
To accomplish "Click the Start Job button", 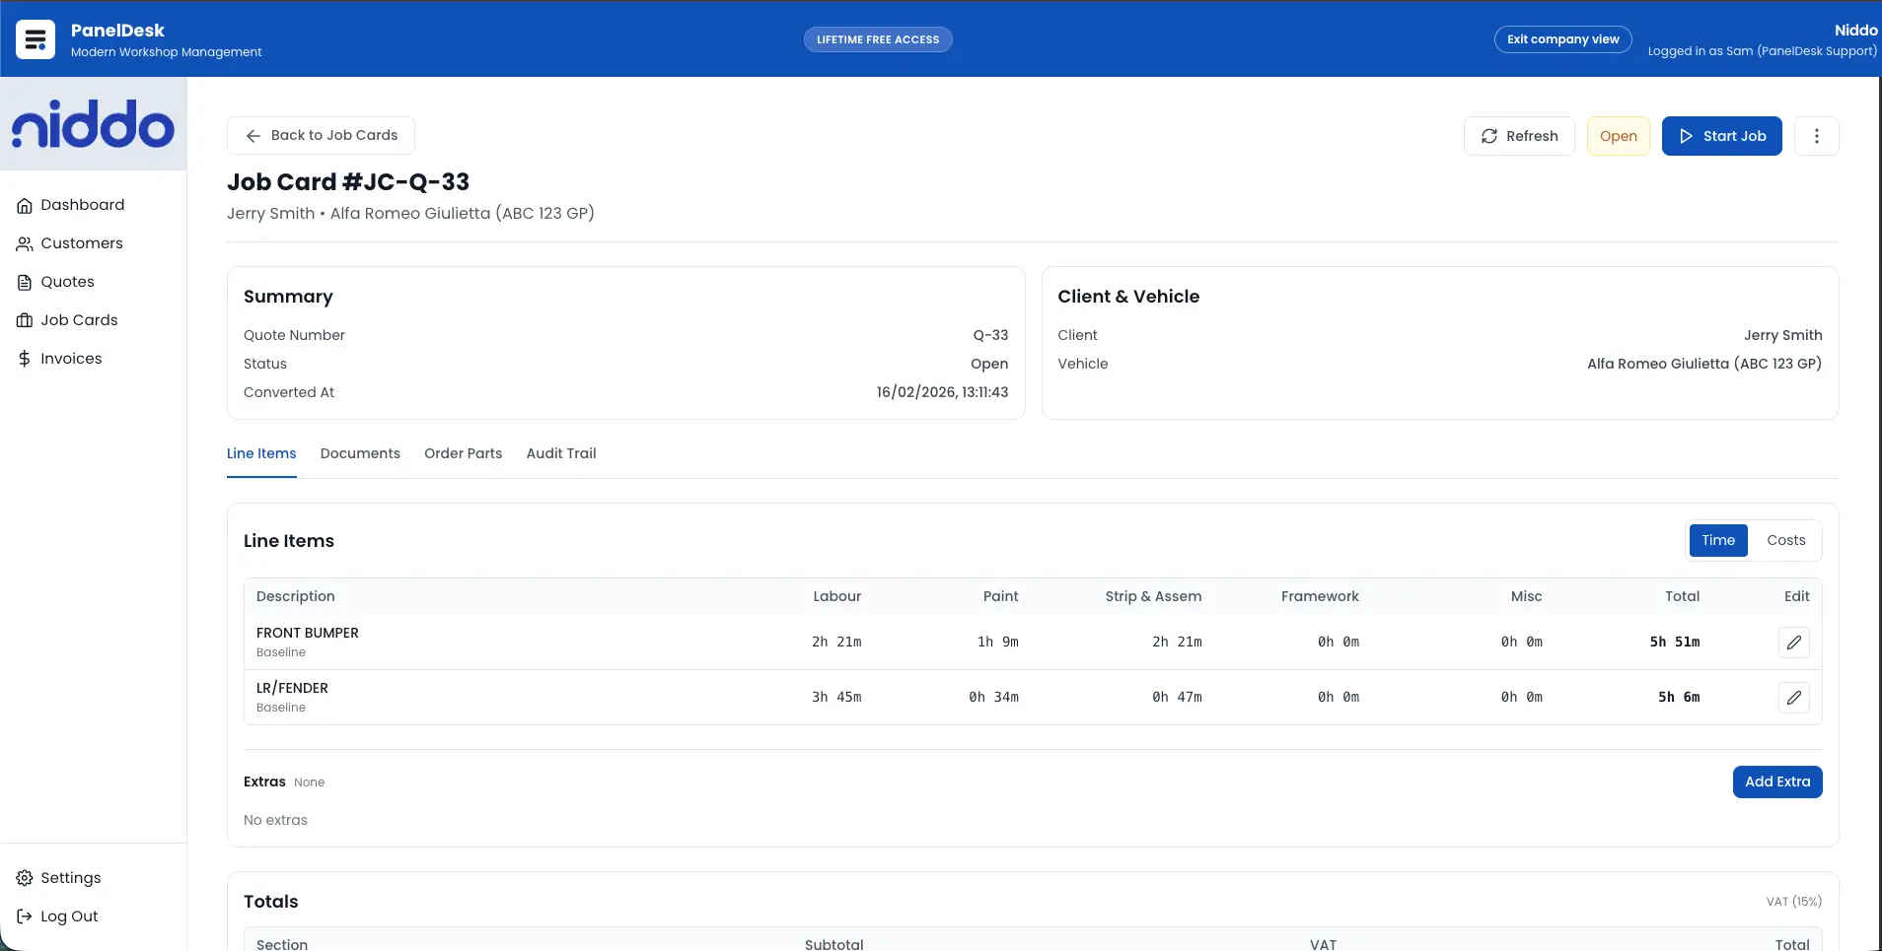I will pyautogui.click(x=1721, y=135).
